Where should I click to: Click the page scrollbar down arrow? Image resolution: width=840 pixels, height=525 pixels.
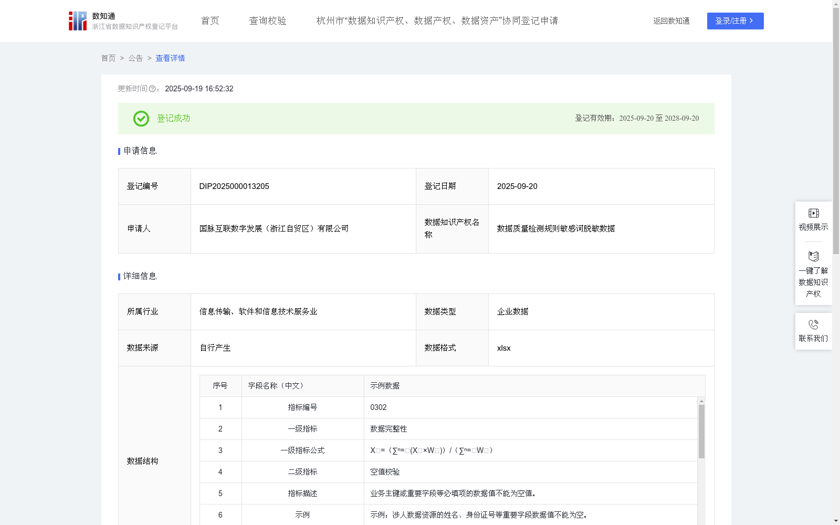click(x=836, y=521)
